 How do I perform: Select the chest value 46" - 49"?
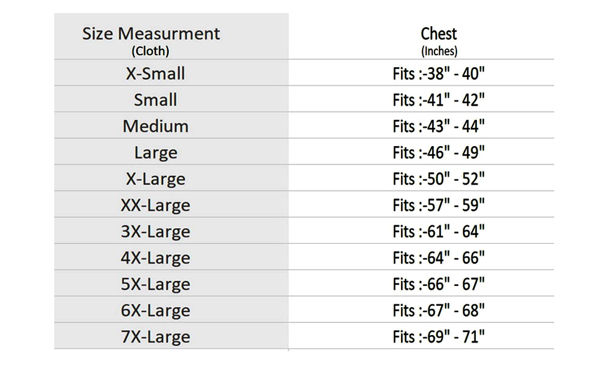tap(439, 153)
